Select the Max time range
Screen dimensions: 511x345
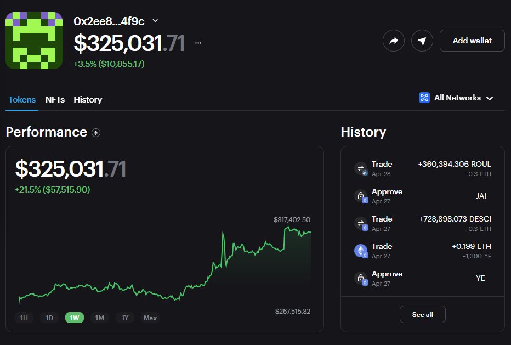tap(150, 318)
